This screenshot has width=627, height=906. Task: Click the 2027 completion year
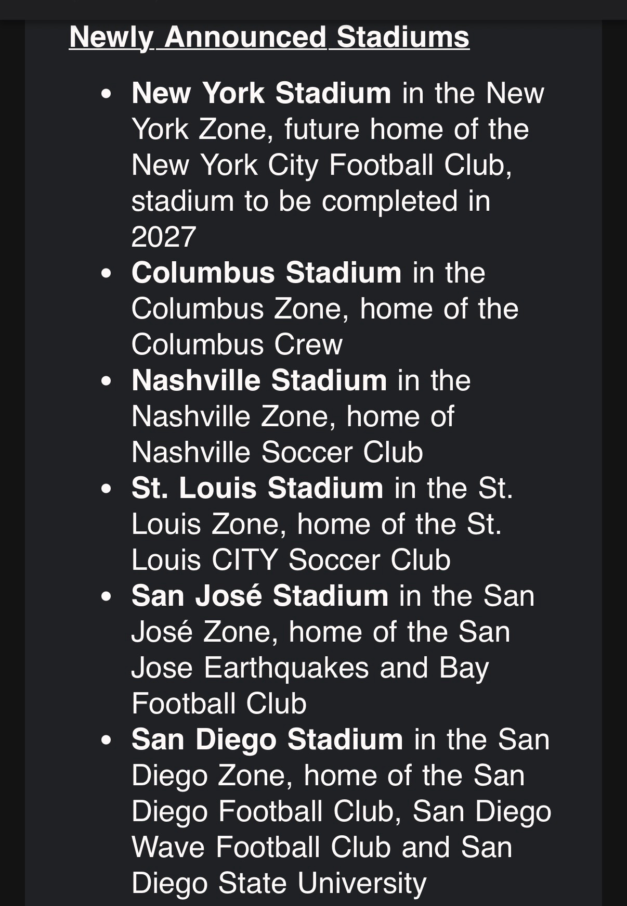(164, 237)
